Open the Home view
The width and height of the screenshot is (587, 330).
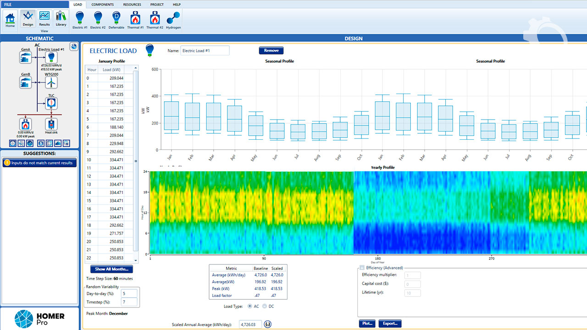click(x=10, y=20)
